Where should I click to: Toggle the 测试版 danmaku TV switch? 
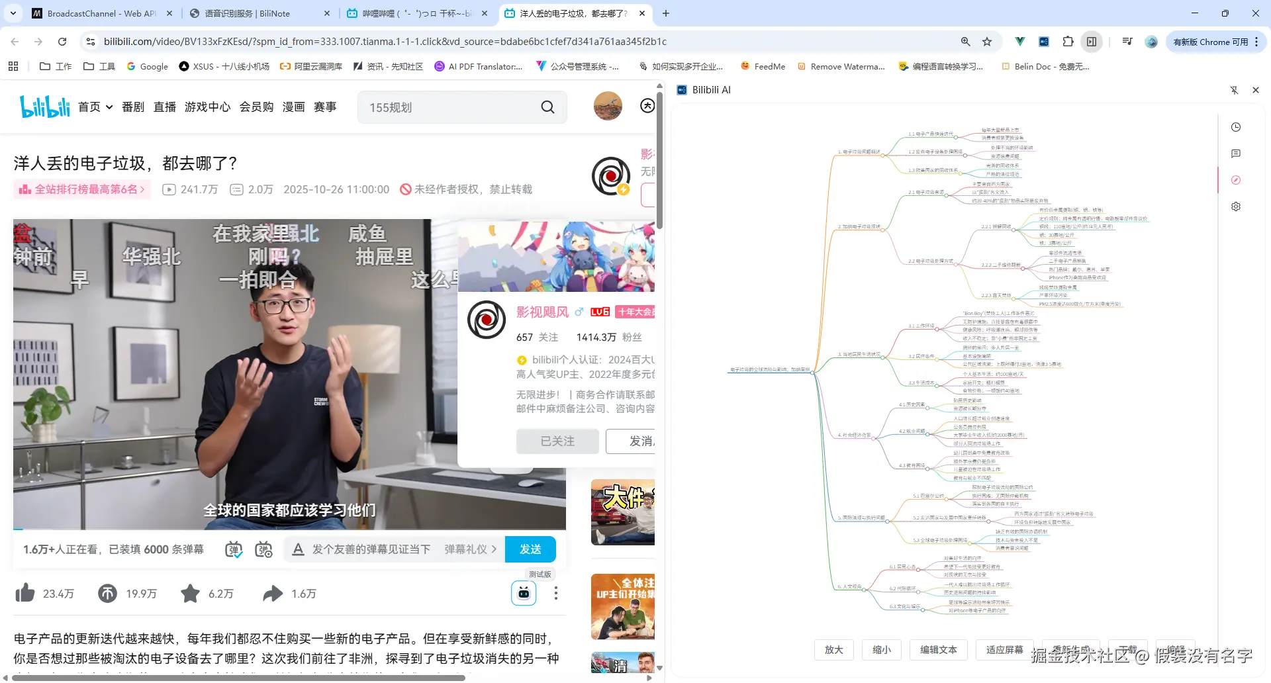tap(523, 593)
